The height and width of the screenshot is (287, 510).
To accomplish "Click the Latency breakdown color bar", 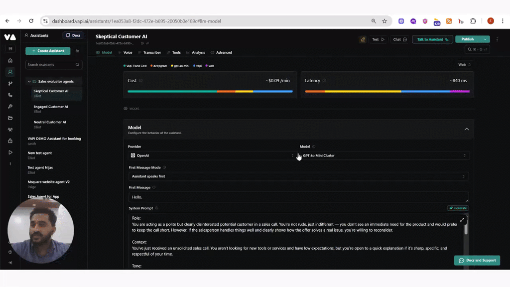I will [x=387, y=92].
